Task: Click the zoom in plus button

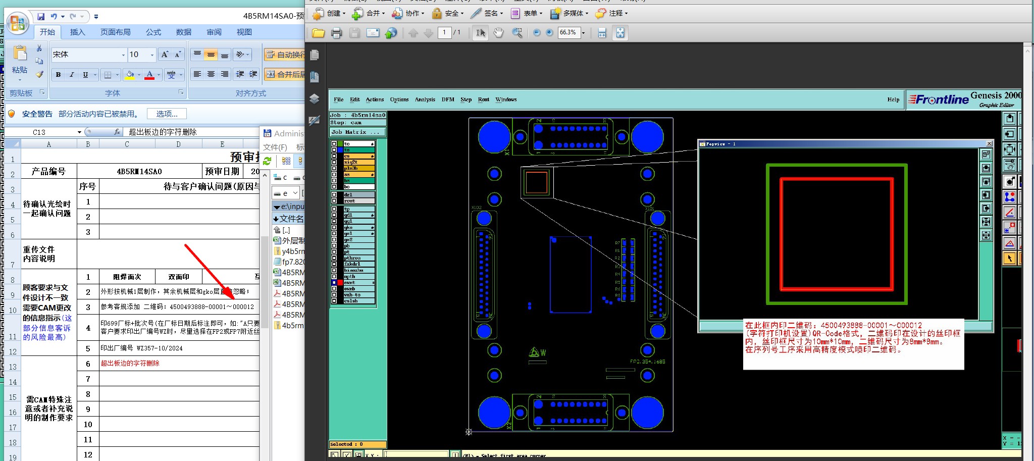Action: click(549, 33)
